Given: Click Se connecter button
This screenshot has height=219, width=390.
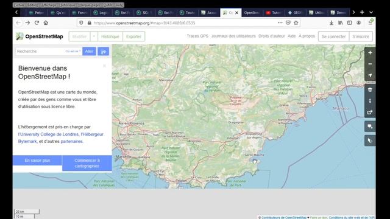Looking at the screenshot, I should click(333, 36).
